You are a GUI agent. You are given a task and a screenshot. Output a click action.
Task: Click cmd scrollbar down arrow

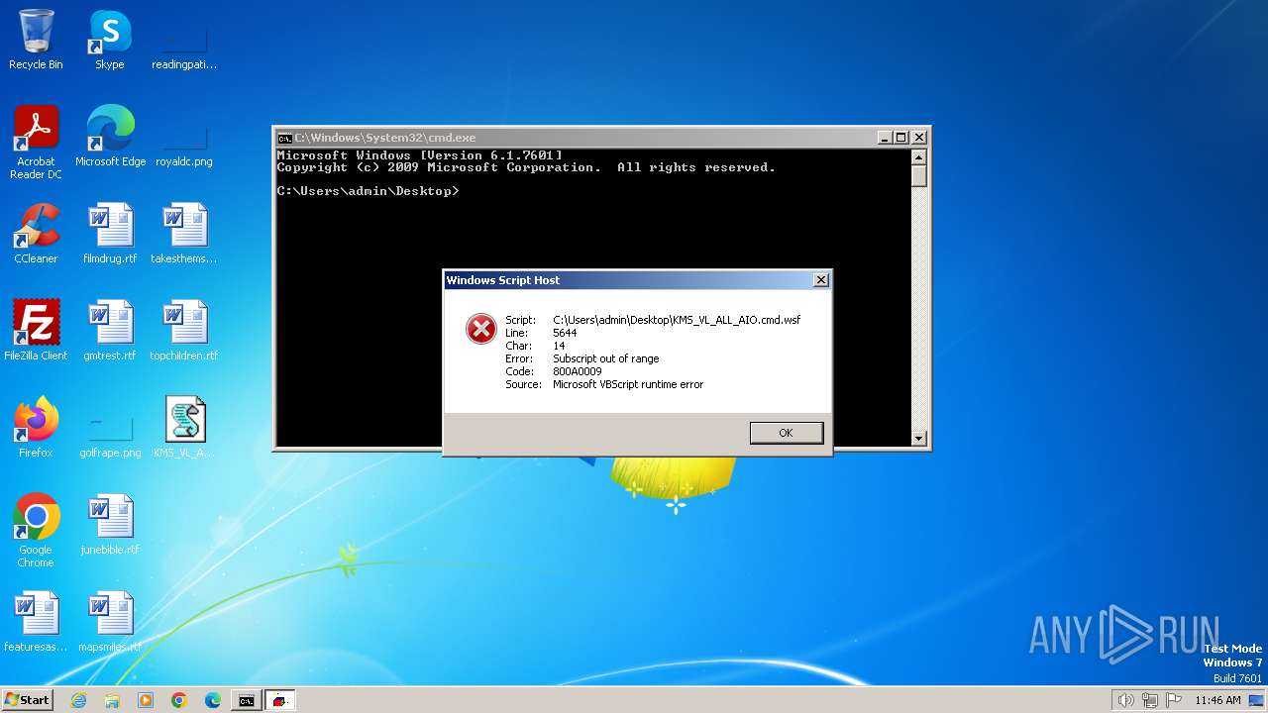click(918, 439)
